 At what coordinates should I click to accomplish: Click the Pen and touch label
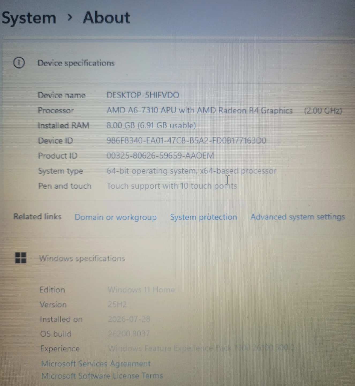(65, 186)
